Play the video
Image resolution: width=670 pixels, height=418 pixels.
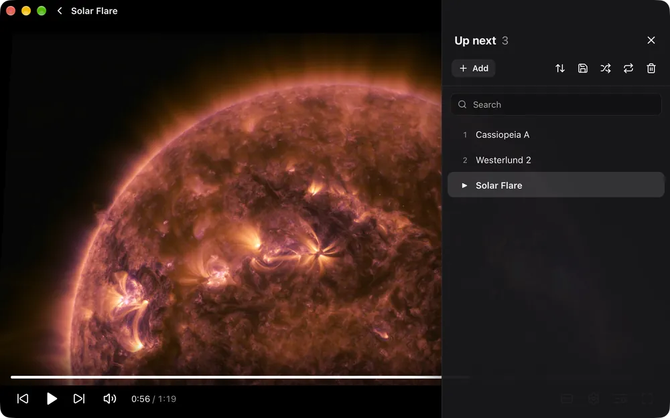coord(52,399)
